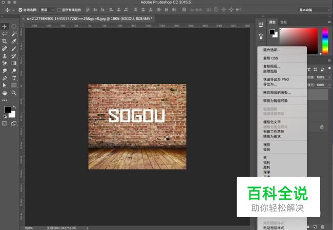Image resolution: width=333 pixels, height=230 pixels.
Task: Toggle Quick Mask mode
Action: [x=5, y=123]
